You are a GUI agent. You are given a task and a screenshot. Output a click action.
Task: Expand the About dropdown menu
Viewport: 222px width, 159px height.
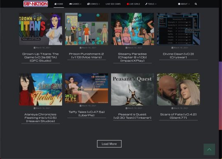pos(184,4)
